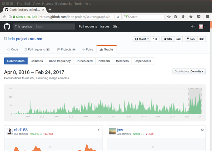Switch to Code frequency graph

click(60, 61)
